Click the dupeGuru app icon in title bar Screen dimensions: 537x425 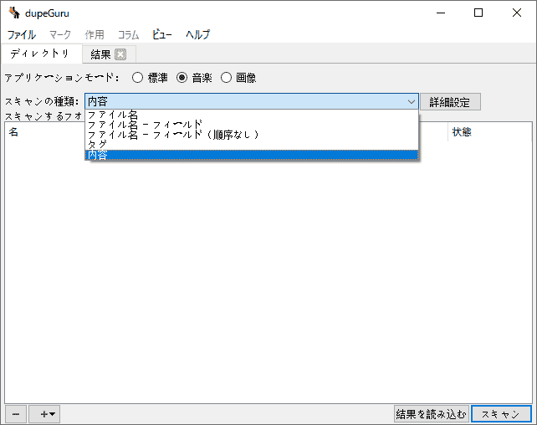click(x=13, y=13)
